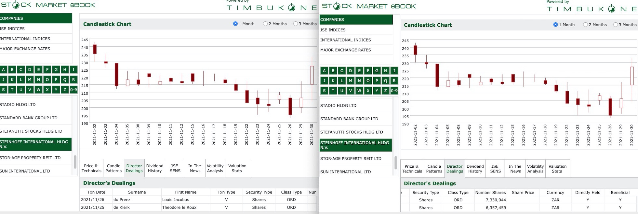Select 1 Month radio in right window
The image size is (638, 214).
click(x=555, y=25)
